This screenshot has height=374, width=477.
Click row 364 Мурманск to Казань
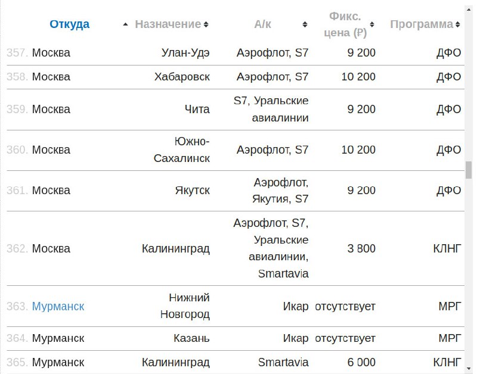236,338
